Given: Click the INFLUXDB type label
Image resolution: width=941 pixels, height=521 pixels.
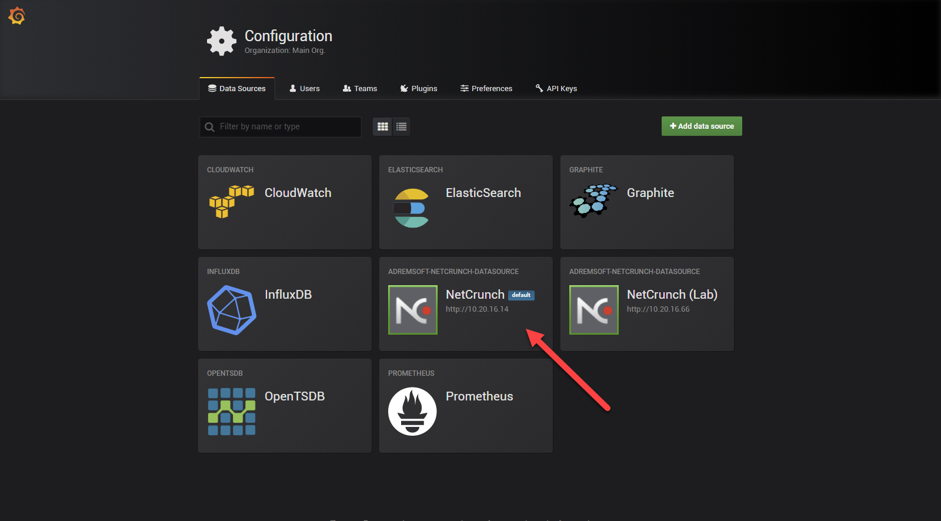Looking at the screenshot, I should tap(223, 272).
